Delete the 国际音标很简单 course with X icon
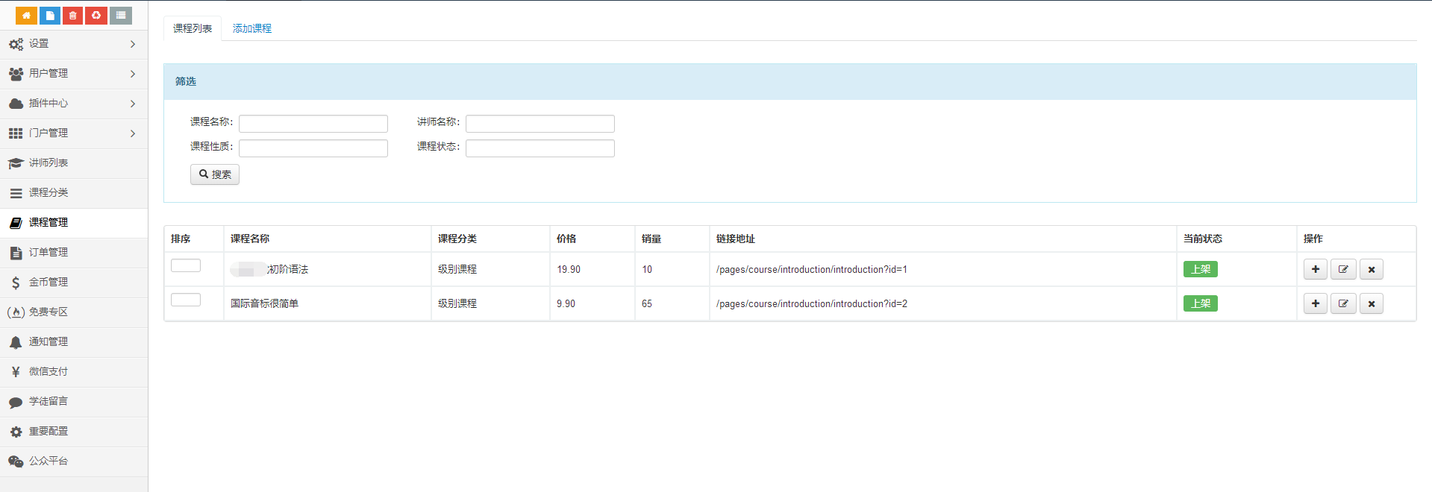 [1371, 303]
